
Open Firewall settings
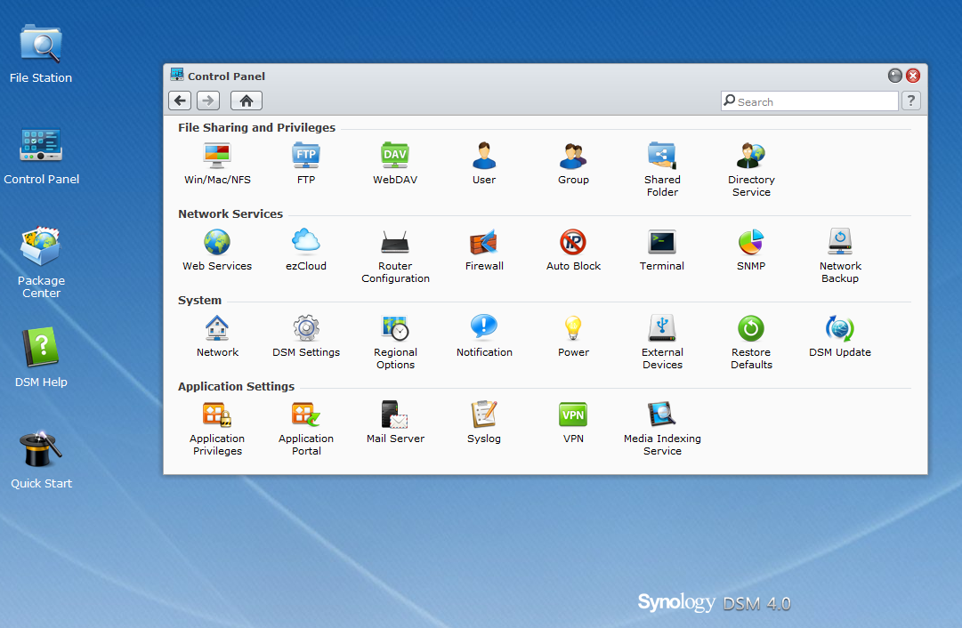(x=484, y=250)
